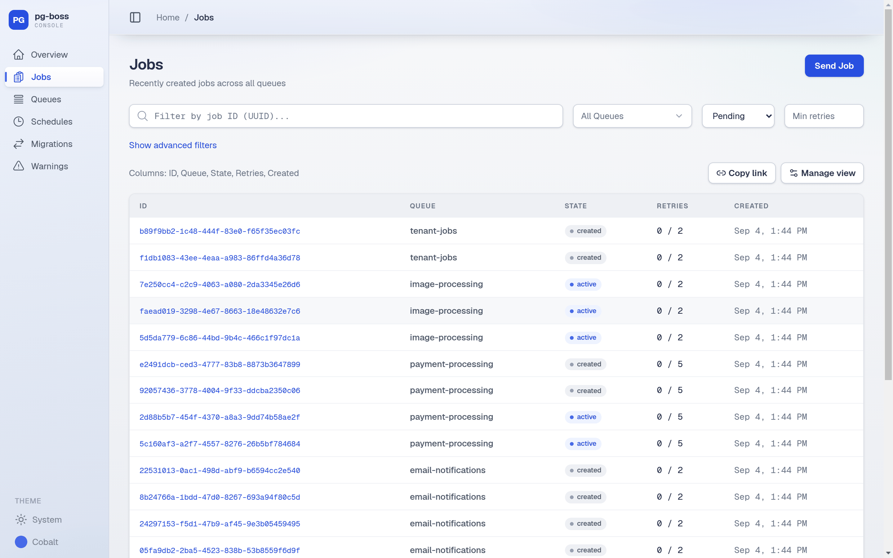Open job faead019-3298-4e67-8663-18e48632e7c6
Image resolution: width=893 pixels, height=558 pixels.
[x=220, y=311]
